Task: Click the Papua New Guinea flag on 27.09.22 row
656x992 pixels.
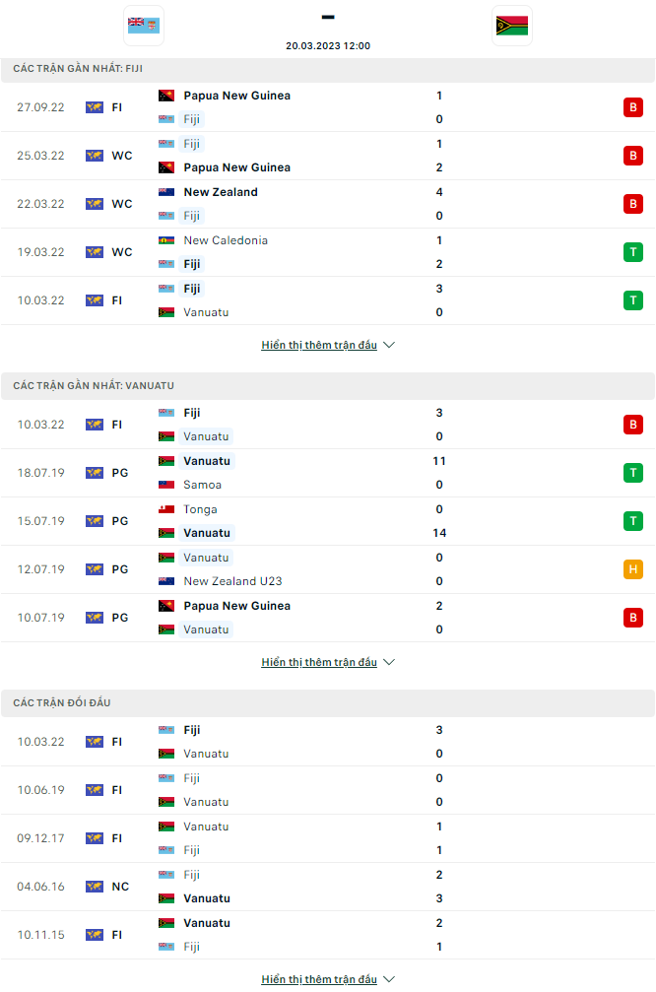Action: [164, 96]
